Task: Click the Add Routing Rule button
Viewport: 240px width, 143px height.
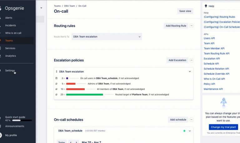Action: 176,26
